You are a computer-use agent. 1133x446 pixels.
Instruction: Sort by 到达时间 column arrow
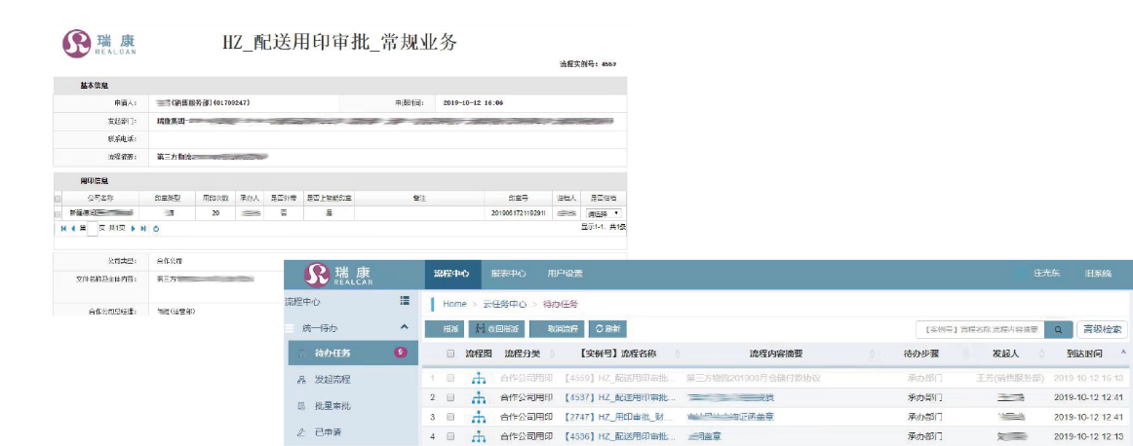(1122, 352)
